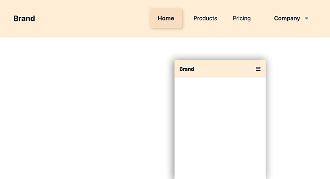The height and width of the screenshot is (179, 330).
Task: Click the caret arrow next to Company
Action: (306, 19)
